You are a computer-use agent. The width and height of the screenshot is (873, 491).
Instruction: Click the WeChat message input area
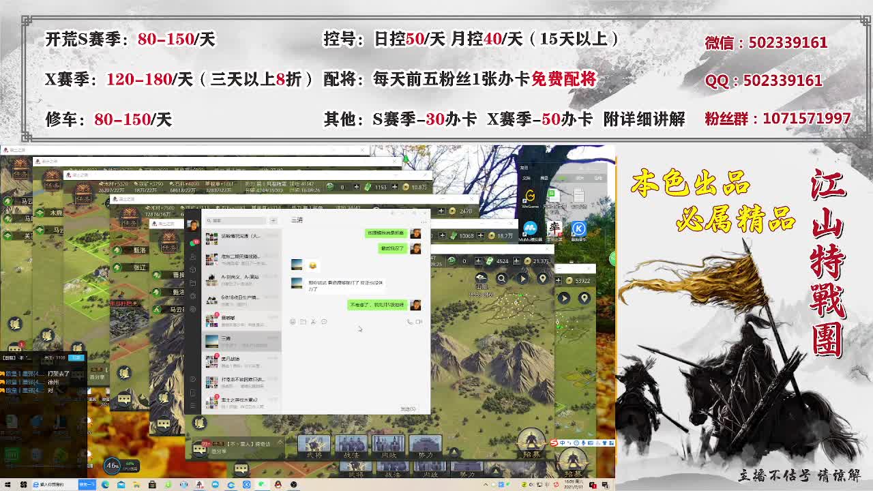click(357, 365)
